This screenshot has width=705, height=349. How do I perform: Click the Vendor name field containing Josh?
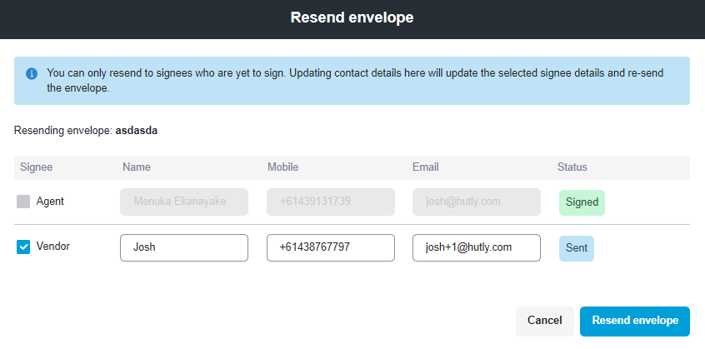coord(184,247)
